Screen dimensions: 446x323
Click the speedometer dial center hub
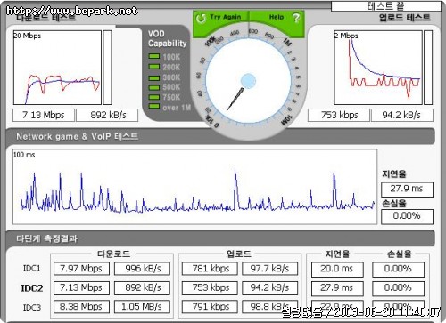(x=248, y=81)
